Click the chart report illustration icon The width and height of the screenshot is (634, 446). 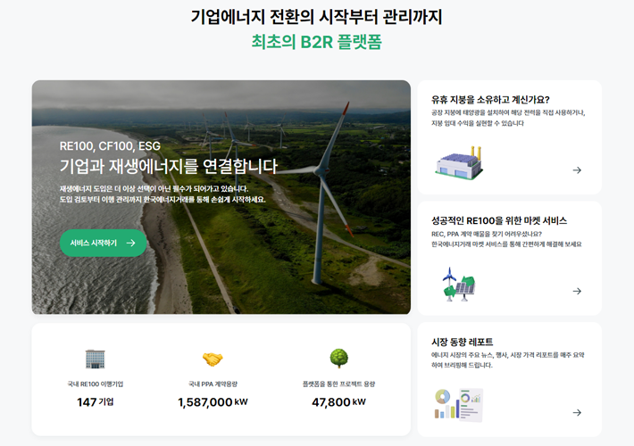(459, 405)
